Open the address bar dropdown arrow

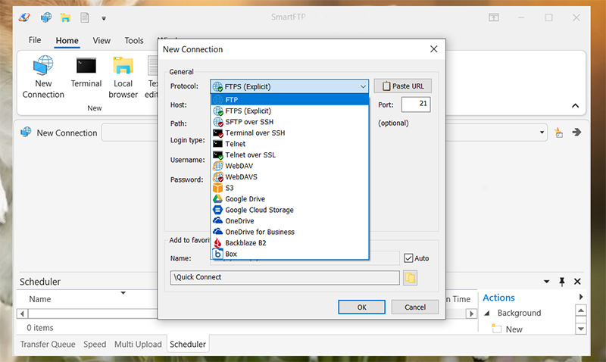(542, 133)
